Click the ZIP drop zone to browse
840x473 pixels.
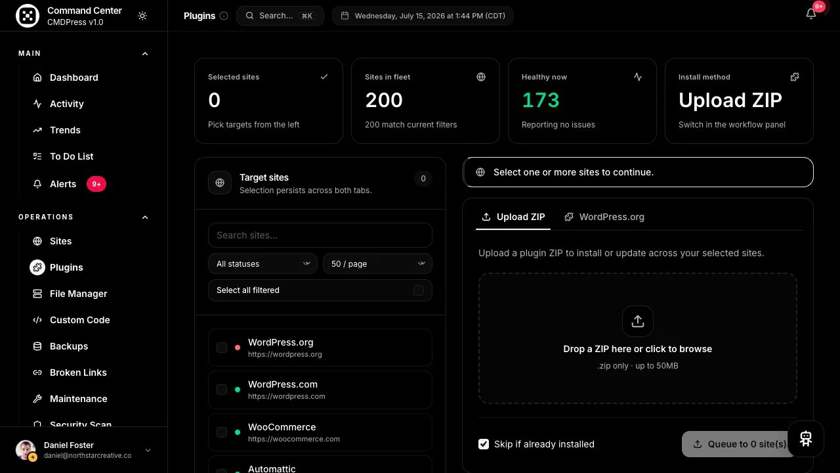pos(638,338)
